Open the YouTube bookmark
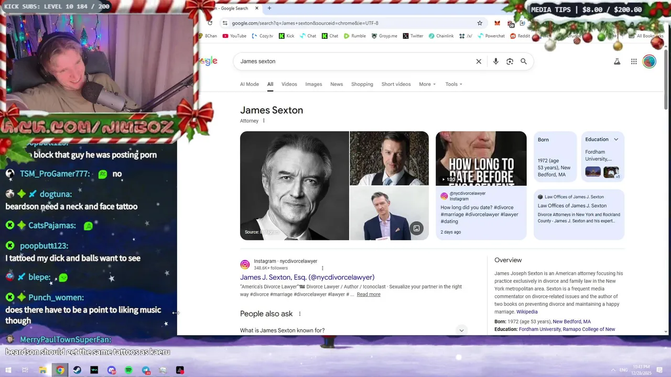Viewport: 671px width, 377px height. click(234, 36)
